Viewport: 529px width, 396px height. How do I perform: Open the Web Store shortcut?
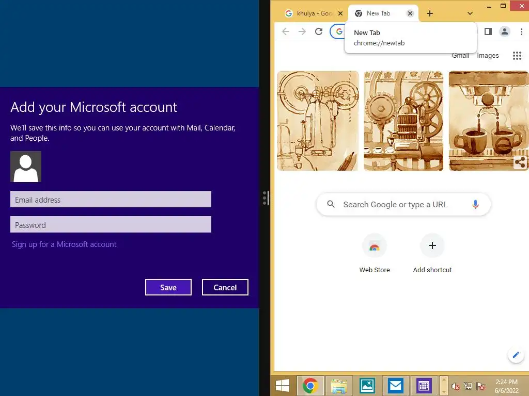tap(374, 253)
